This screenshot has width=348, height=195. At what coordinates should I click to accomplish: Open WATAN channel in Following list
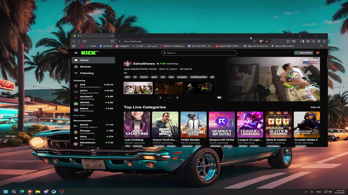click(x=93, y=104)
